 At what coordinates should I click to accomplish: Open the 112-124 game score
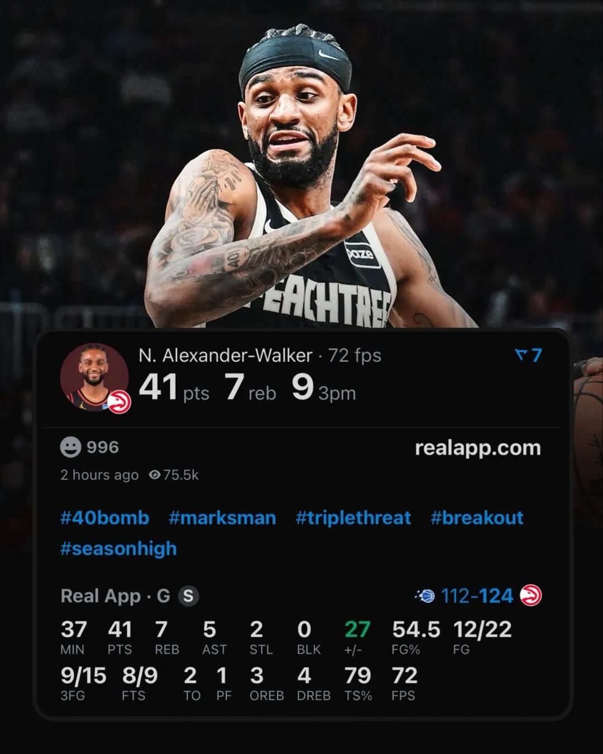pos(477,596)
